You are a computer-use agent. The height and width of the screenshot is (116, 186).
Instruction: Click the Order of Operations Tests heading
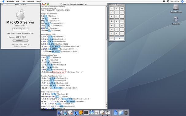pyautogui.click(x=50, y=92)
